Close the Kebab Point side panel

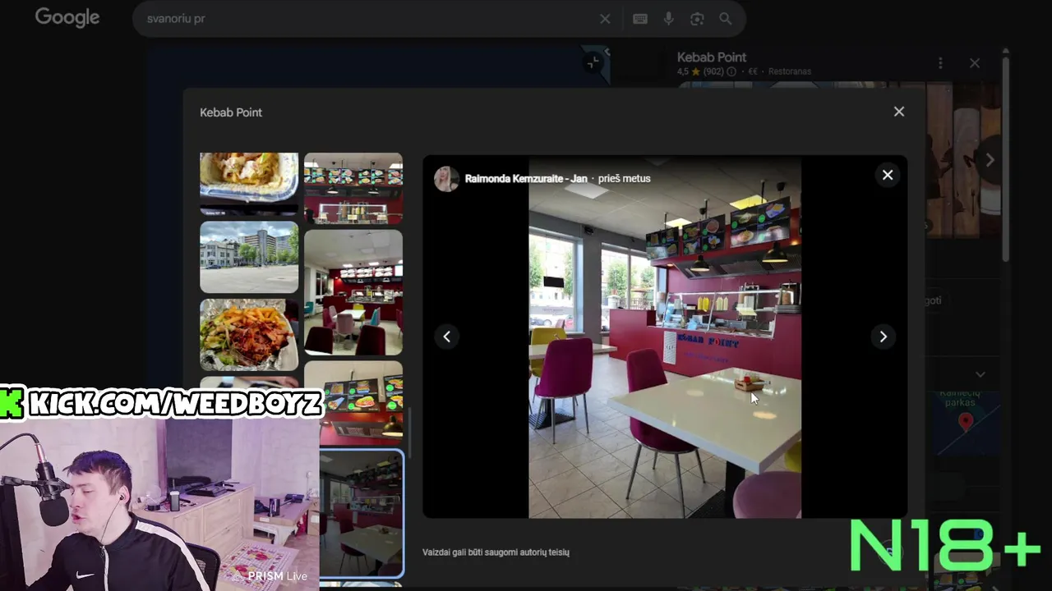pyautogui.click(x=975, y=63)
